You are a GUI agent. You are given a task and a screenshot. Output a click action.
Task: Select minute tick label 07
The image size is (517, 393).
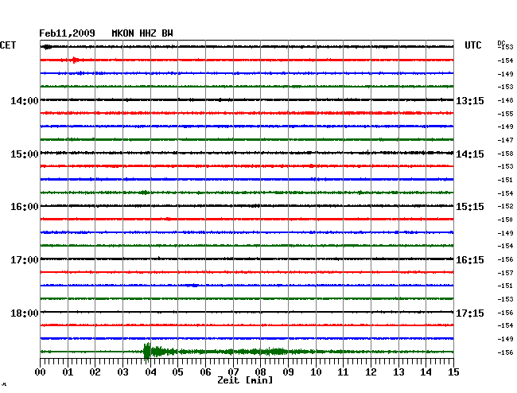(233, 372)
